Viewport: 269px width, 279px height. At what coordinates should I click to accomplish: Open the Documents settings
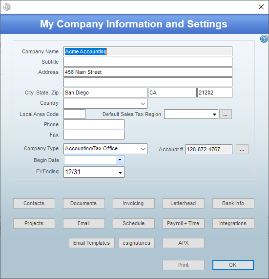[84, 204]
